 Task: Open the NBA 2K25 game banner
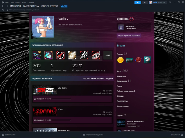45,90
